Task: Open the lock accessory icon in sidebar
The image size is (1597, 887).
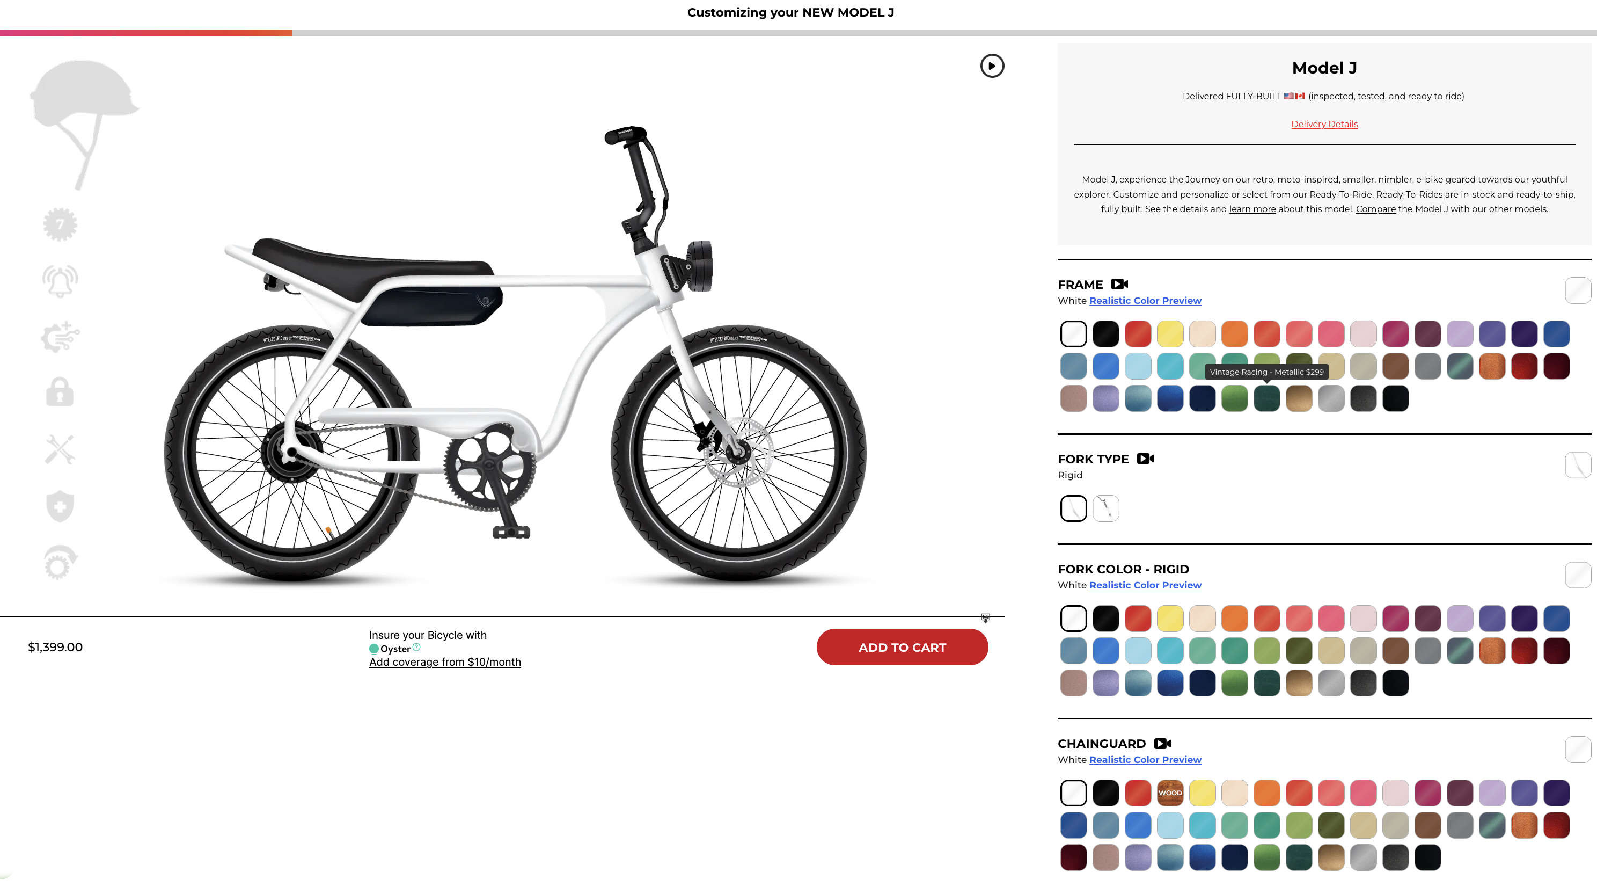Action: [x=60, y=392]
